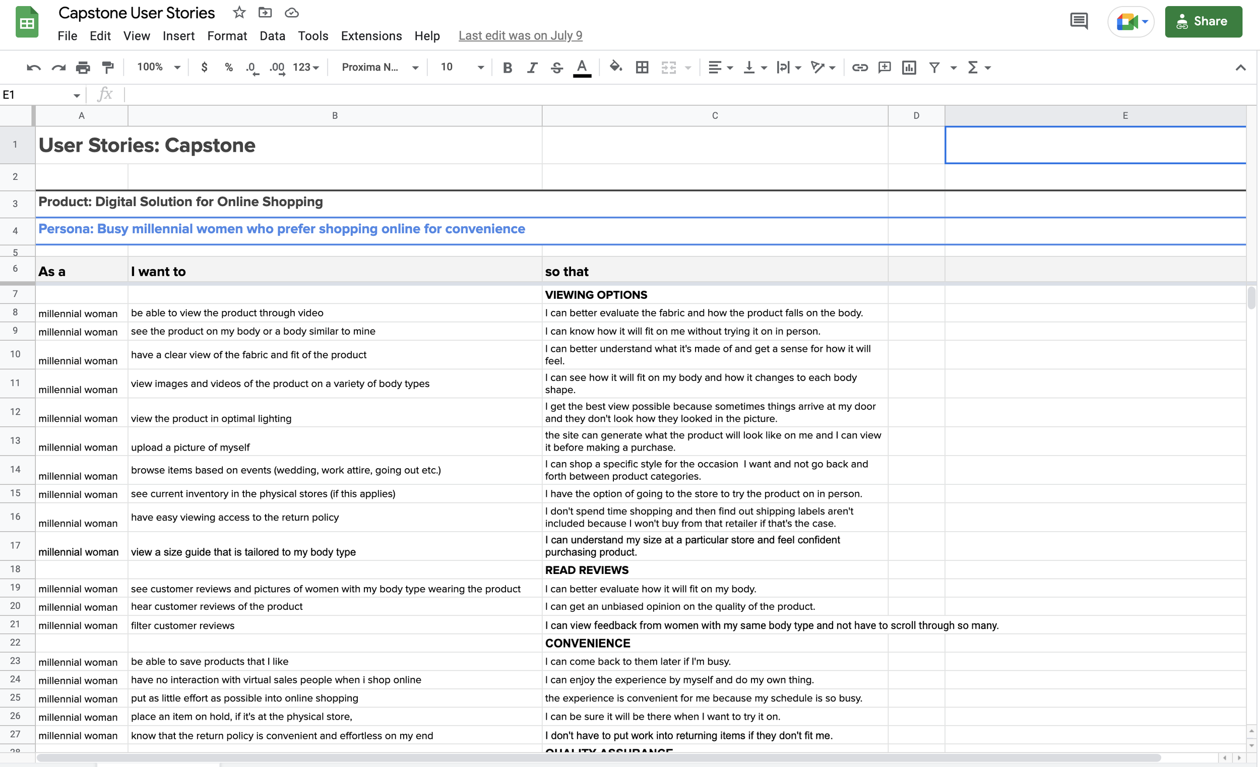1260x767 pixels.
Task: Open 'Last edit was on July 9' link
Action: (520, 36)
